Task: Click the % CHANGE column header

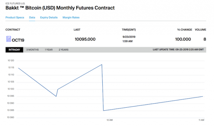Action: 185,30
